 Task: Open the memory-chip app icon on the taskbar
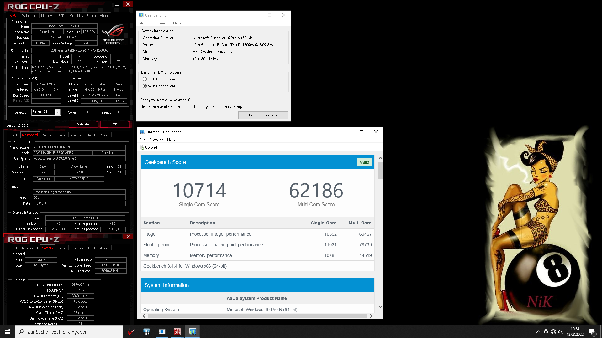(x=147, y=332)
